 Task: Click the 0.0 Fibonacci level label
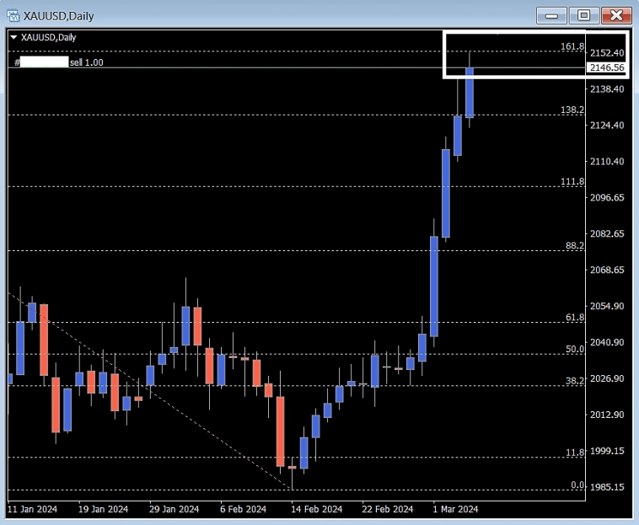point(577,485)
